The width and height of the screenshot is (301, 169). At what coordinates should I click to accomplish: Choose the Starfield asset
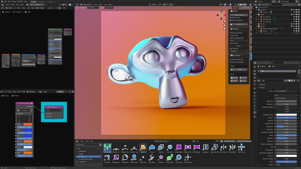pos(161,158)
